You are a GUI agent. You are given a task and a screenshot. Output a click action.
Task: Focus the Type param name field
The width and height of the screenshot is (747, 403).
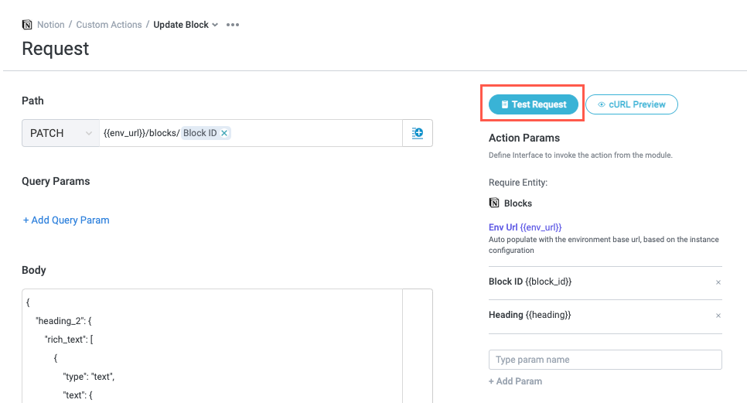[x=605, y=360]
